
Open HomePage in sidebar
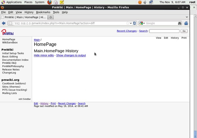(x=9, y=39)
